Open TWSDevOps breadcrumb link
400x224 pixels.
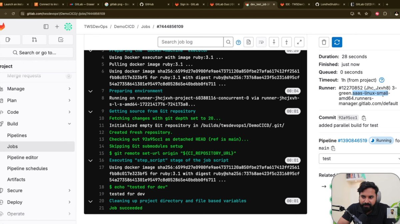96,27
